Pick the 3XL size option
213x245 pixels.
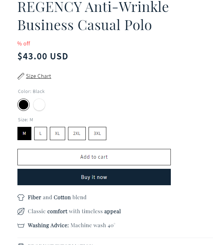[97, 134]
